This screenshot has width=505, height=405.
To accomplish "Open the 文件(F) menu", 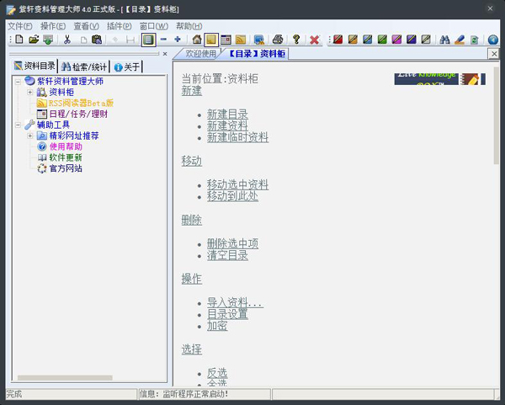I will [20, 26].
